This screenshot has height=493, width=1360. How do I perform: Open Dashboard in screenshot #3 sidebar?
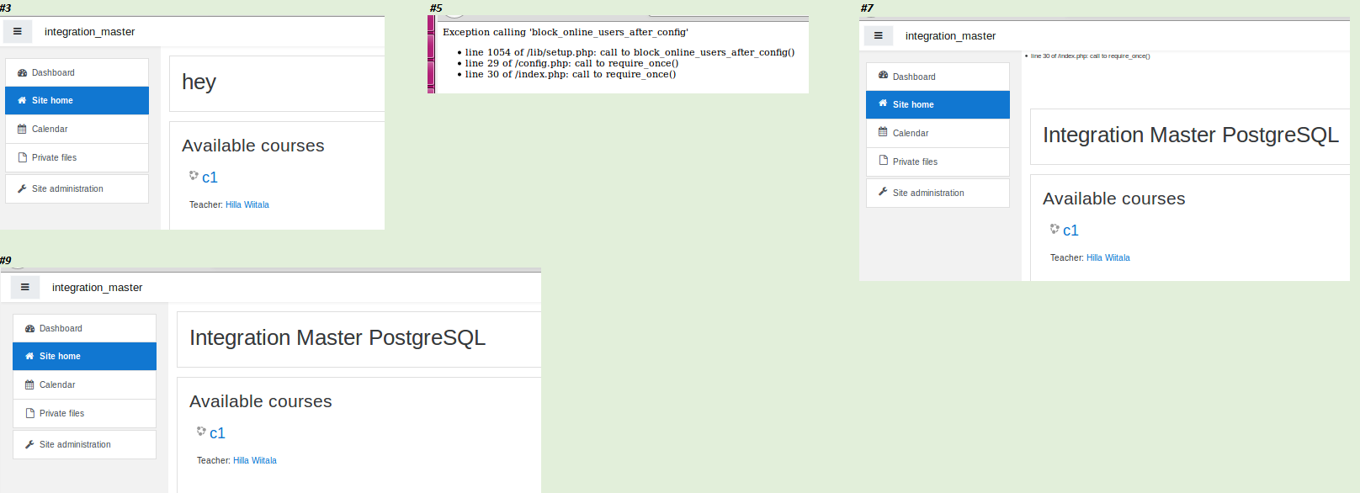pos(77,72)
